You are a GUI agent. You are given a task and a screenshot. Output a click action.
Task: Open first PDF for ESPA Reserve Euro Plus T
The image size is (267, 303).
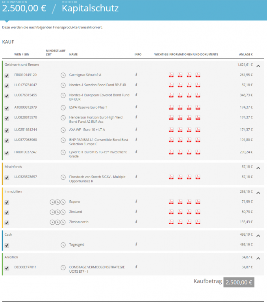tap(171, 107)
